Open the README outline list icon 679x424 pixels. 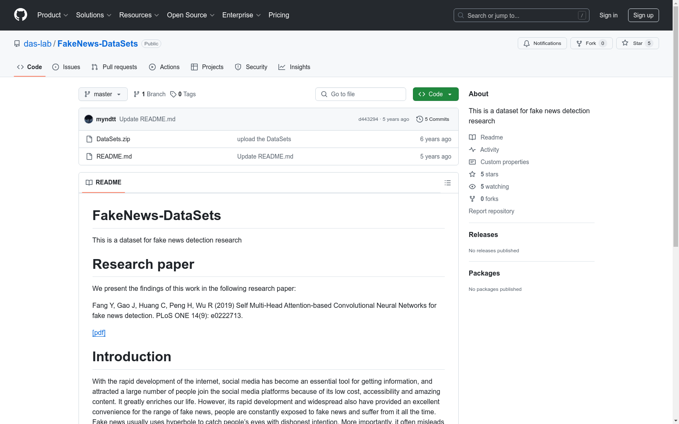[448, 183]
